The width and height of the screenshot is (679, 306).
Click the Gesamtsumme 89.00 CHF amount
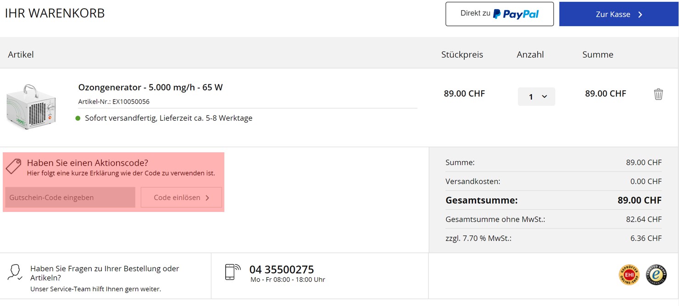(639, 200)
